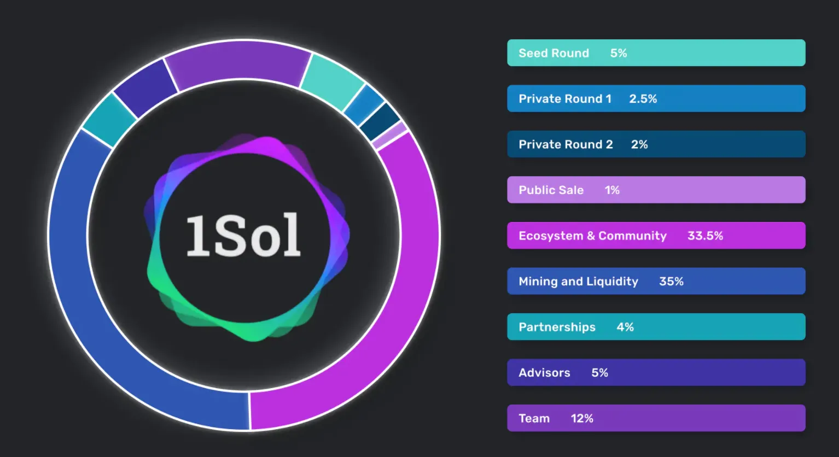Screen dimensions: 839x457
Task: Choose the Public Sale 1% legend bar
Action: (656, 190)
